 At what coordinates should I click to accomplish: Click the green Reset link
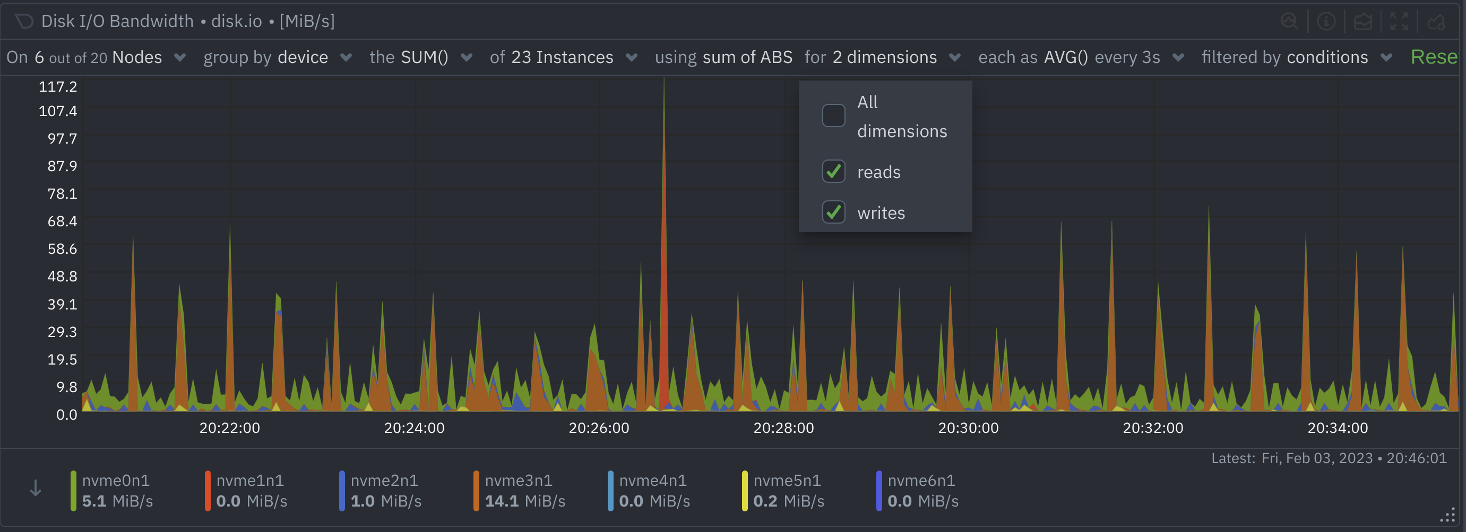coord(1434,57)
